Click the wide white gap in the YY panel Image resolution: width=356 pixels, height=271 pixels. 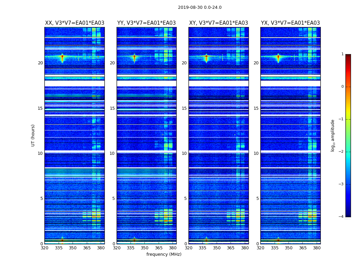pyautogui.click(x=146, y=83)
